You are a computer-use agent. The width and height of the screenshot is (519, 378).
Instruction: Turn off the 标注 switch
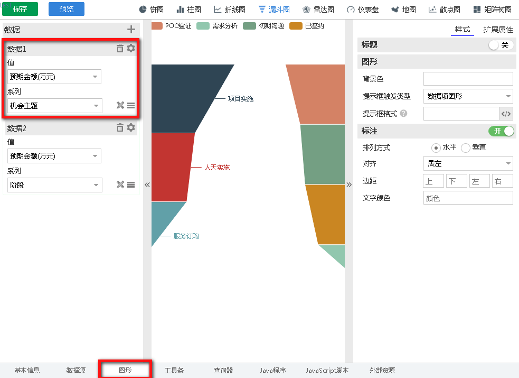pyautogui.click(x=501, y=131)
